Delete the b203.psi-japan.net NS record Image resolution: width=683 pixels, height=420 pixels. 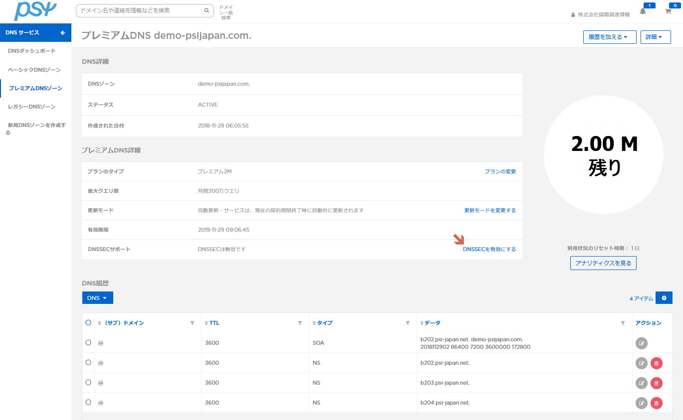pyautogui.click(x=657, y=383)
